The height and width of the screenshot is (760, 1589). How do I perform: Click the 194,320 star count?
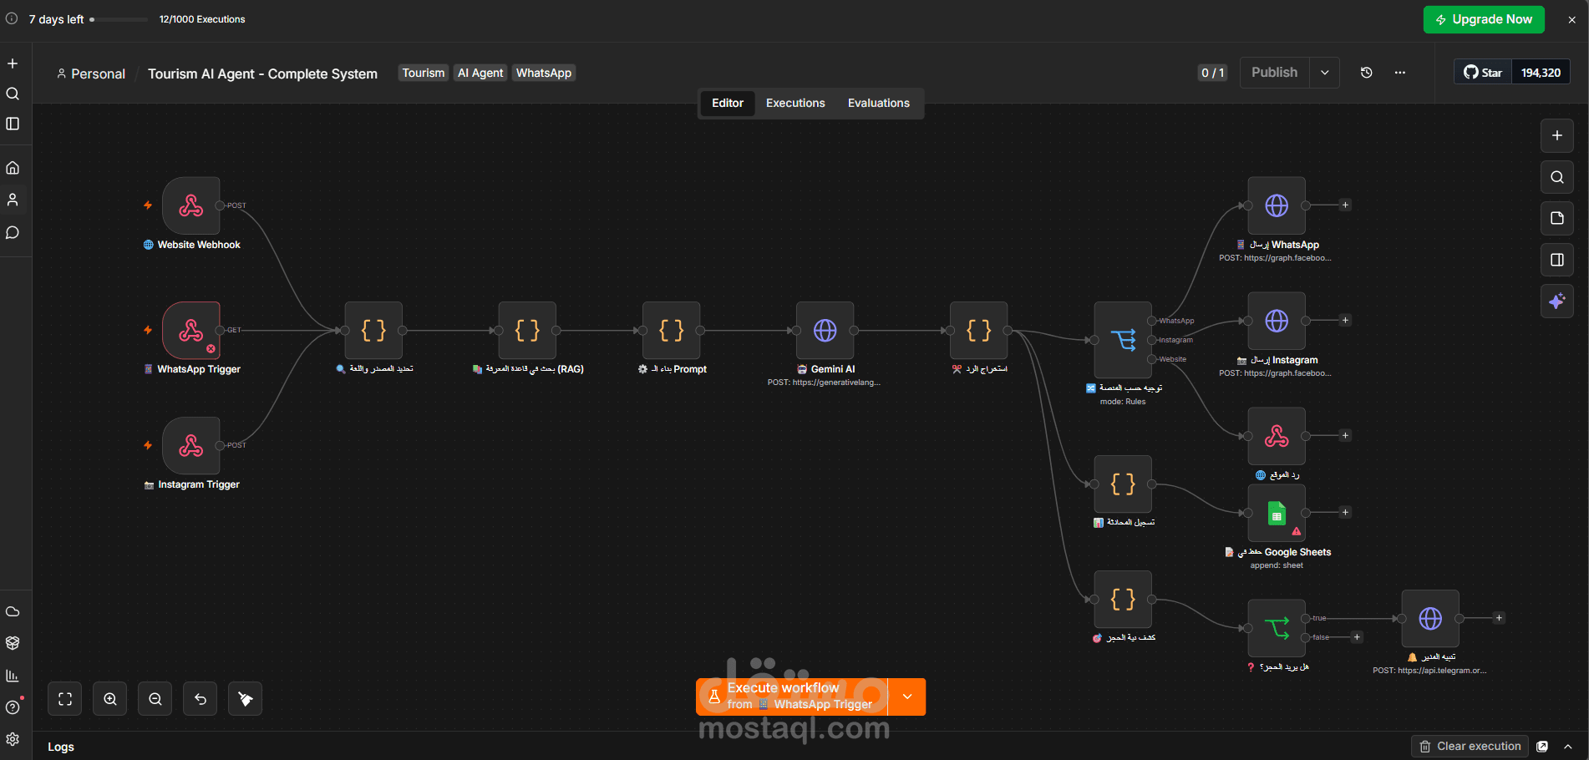[x=1541, y=73]
